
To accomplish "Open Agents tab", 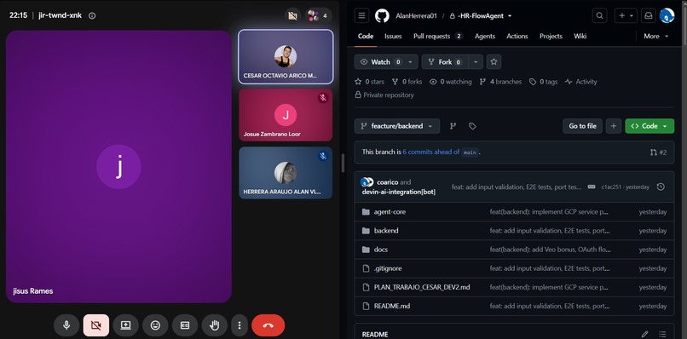I will click(x=485, y=37).
